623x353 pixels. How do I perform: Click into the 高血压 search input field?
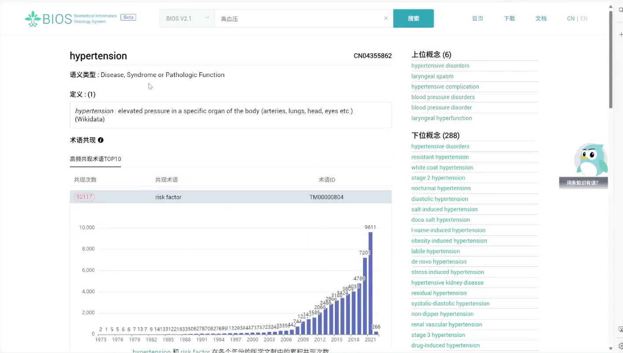(x=299, y=18)
